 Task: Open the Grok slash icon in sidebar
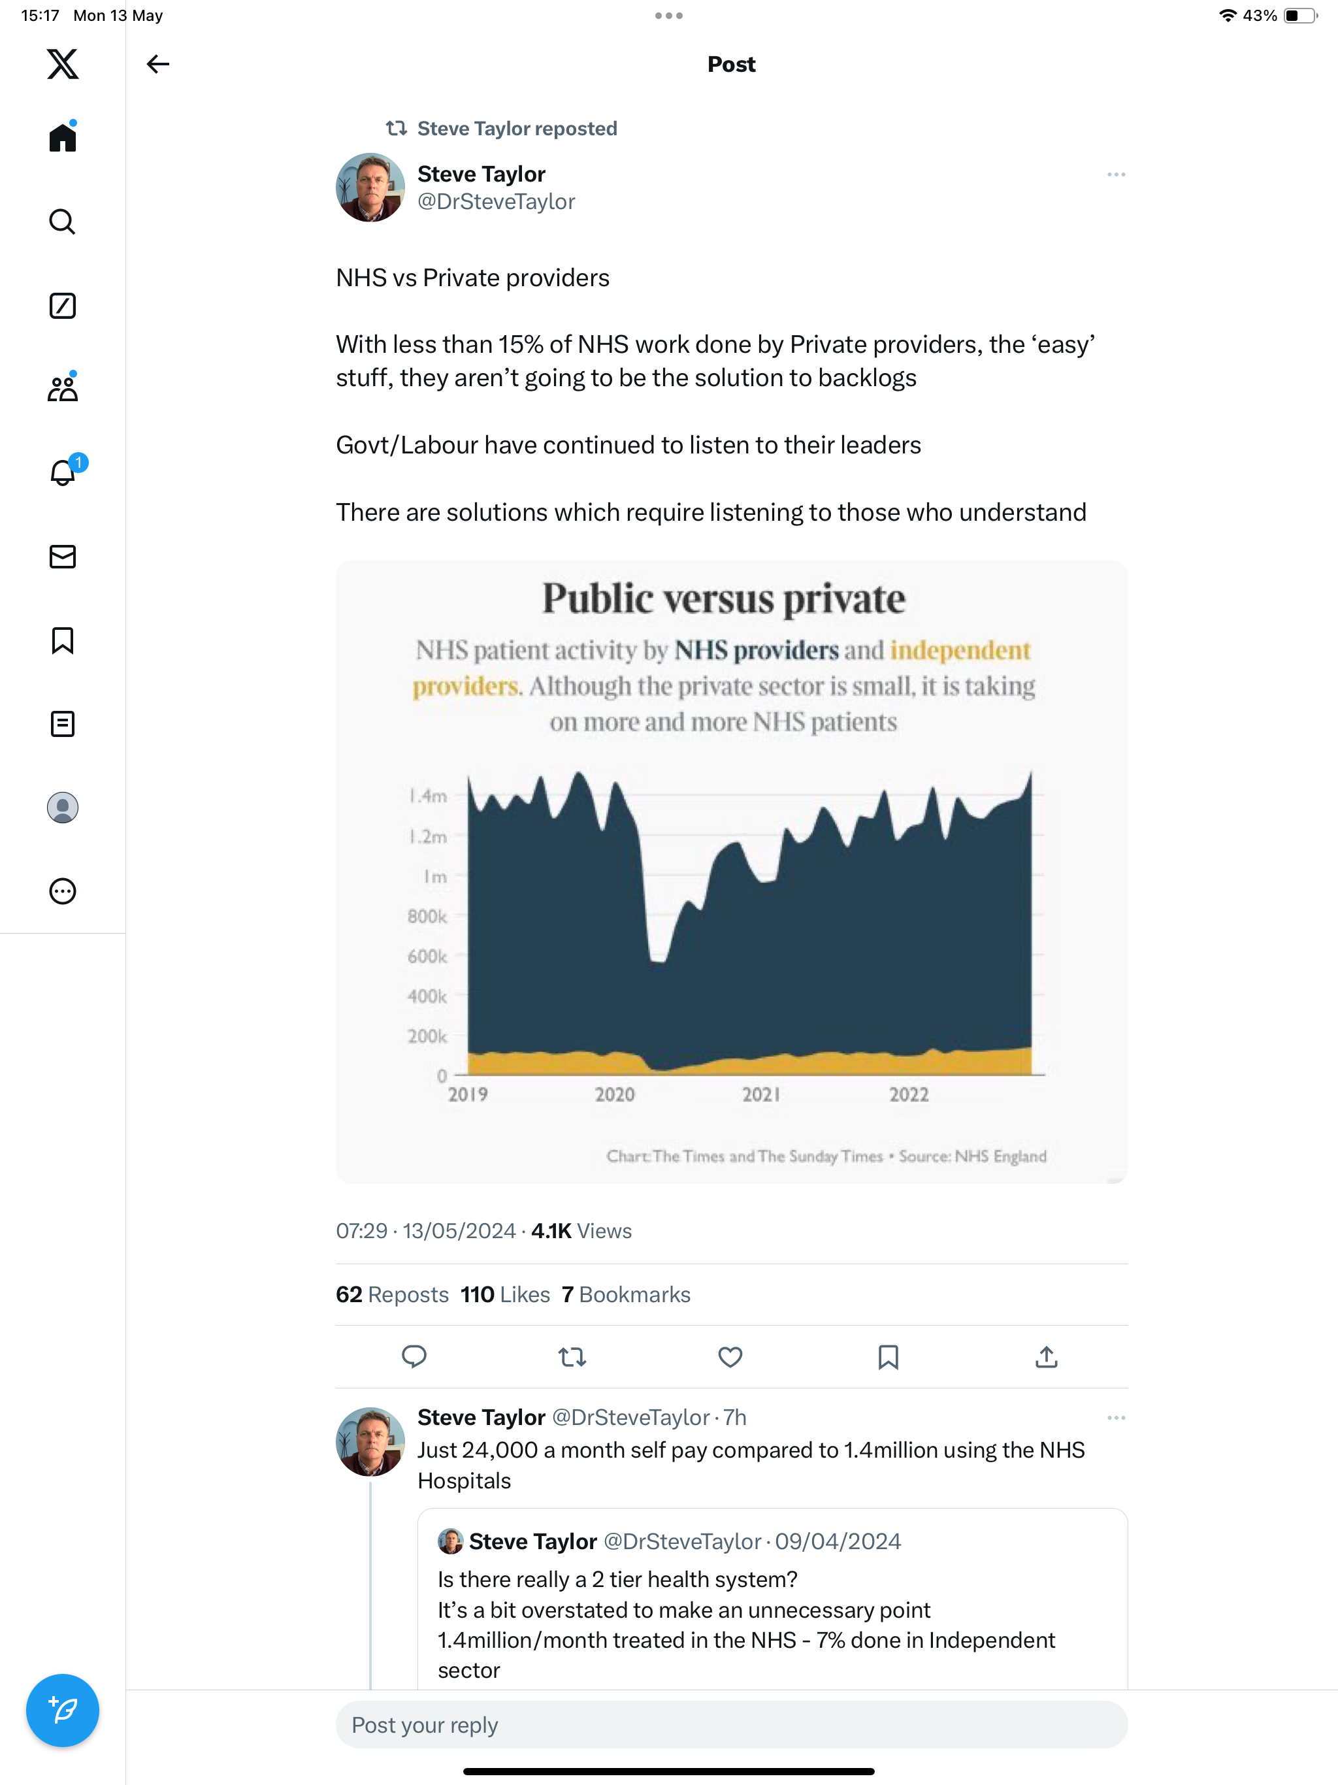62,306
